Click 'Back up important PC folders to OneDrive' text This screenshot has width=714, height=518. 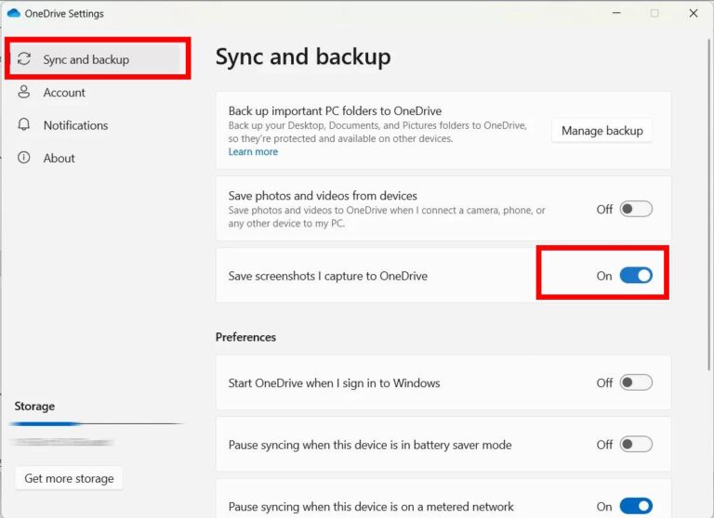tap(335, 111)
